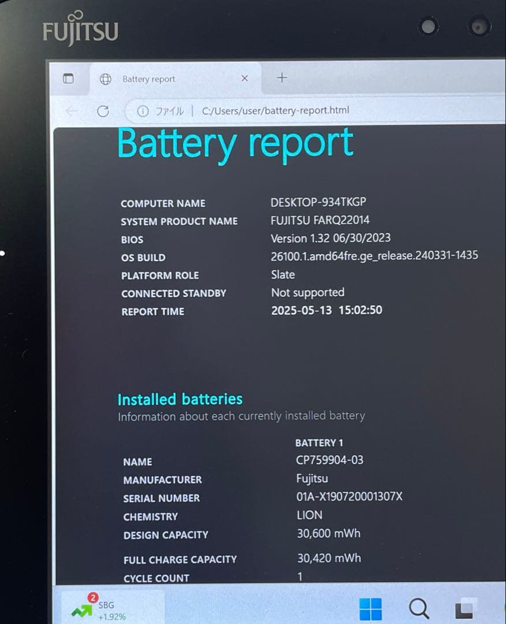Select serial number 01A-X190720001307X
The height and width of the screenshot is (624, 506).
(x=349, y=497)
